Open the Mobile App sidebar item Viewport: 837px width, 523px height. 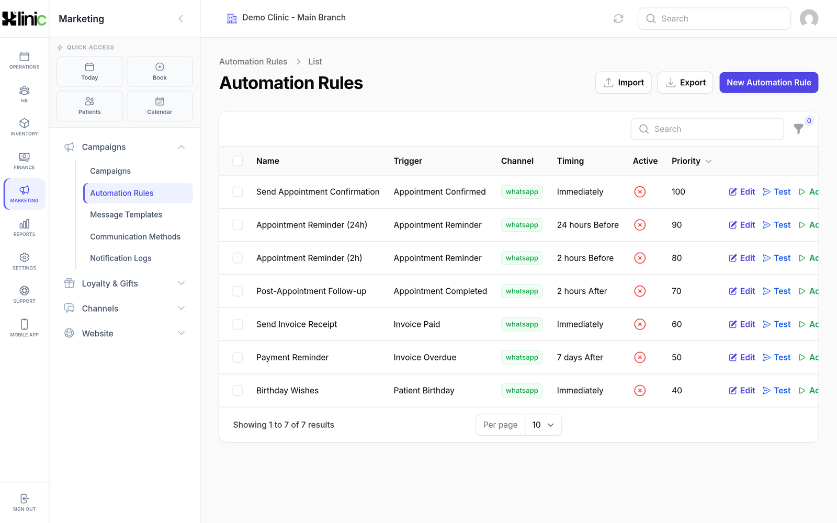(x=24, y=328)
